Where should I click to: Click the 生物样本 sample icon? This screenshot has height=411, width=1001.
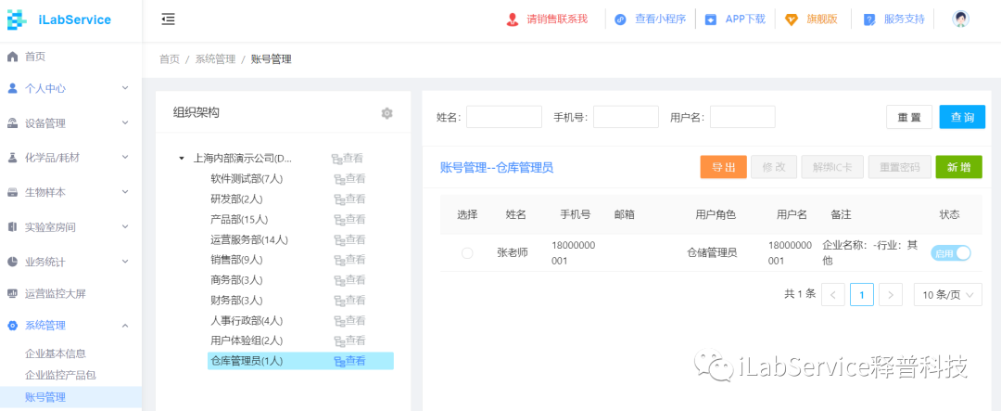[12, 192]
